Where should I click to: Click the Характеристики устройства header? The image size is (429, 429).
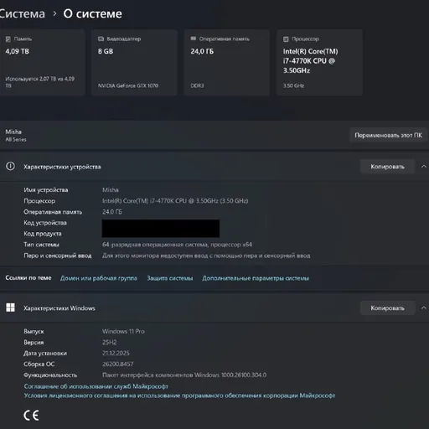62,167
